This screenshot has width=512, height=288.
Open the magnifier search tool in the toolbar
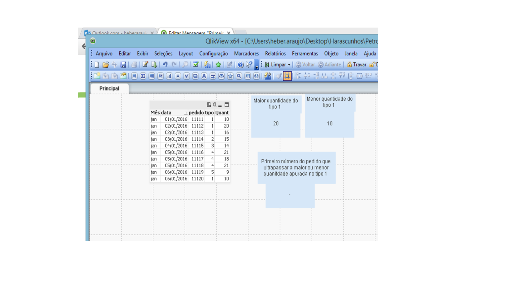(185, 64)
